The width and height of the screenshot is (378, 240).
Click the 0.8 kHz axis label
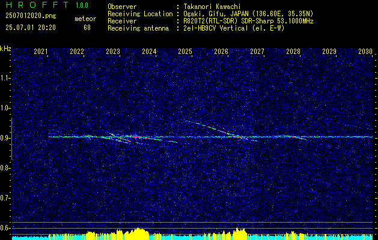(5, 168)
